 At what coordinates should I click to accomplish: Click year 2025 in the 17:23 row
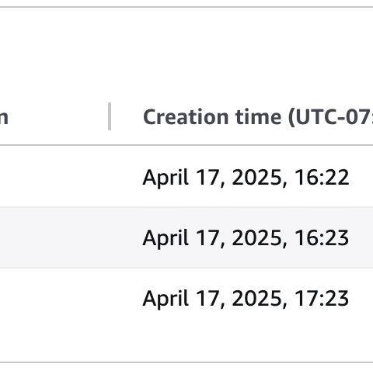click(256, 298)
